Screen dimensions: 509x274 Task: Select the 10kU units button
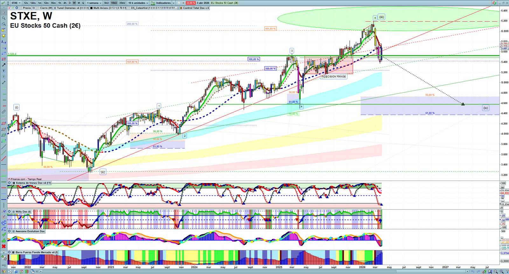114,3
